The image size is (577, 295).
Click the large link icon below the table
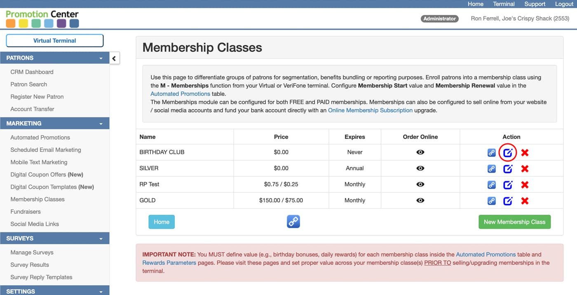(293, 222)
